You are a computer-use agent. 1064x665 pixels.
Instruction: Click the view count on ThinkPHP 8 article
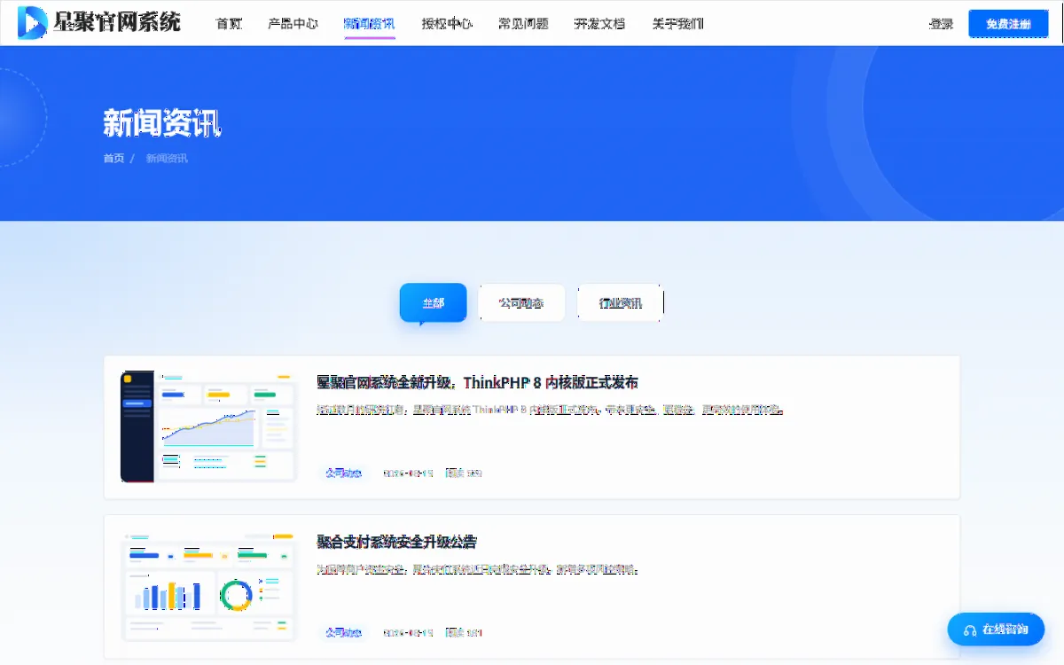464,473
